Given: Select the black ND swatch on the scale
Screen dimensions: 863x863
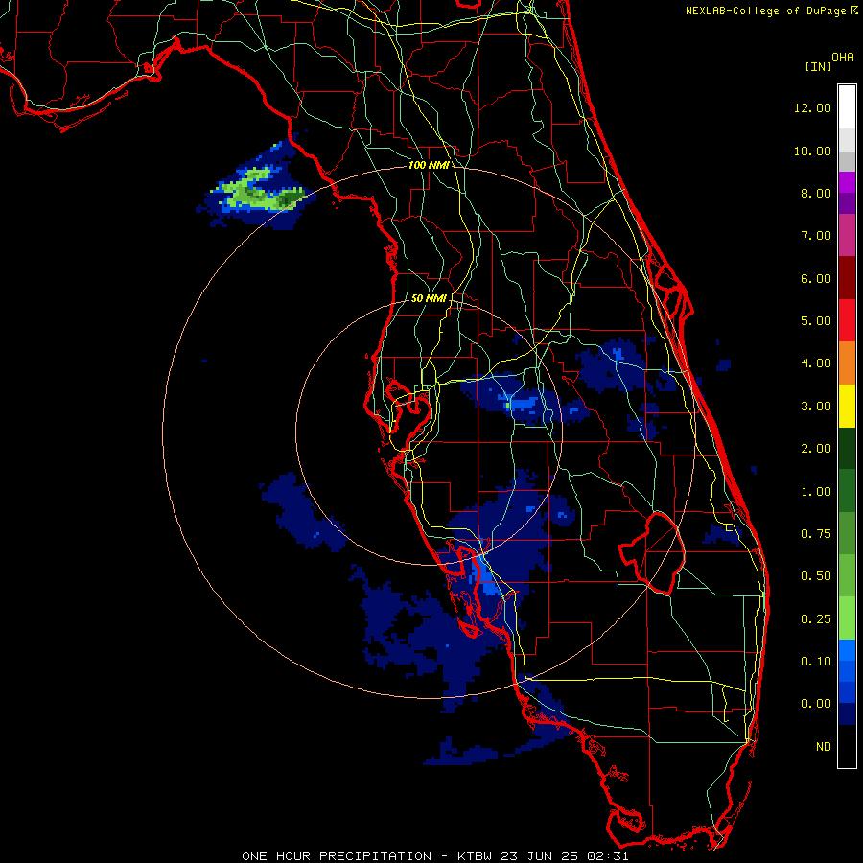Looking at the screenshot, I should [x=847, y=746].
